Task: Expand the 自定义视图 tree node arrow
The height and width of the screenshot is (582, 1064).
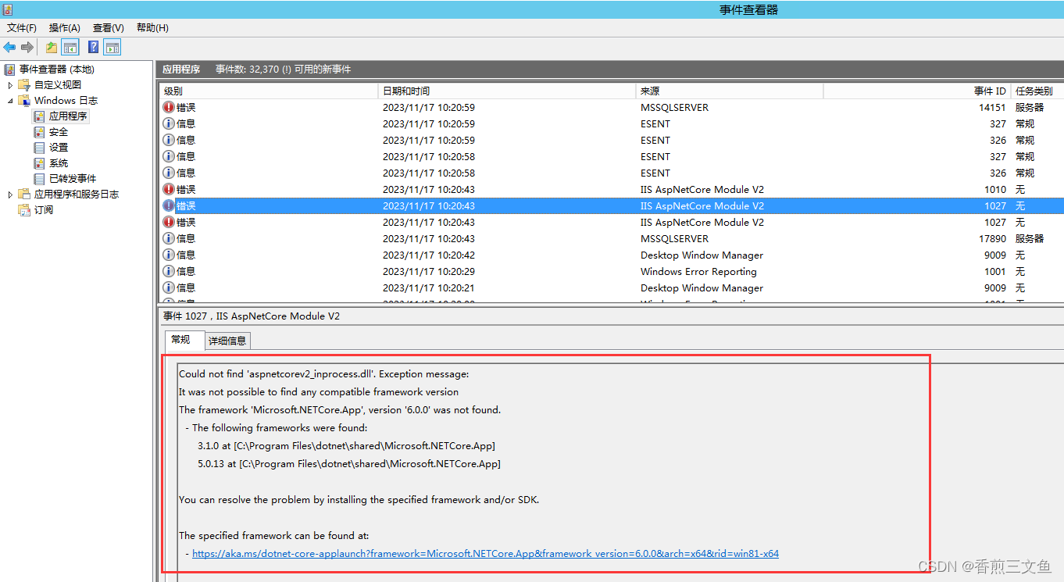Action: pos(10,85)
